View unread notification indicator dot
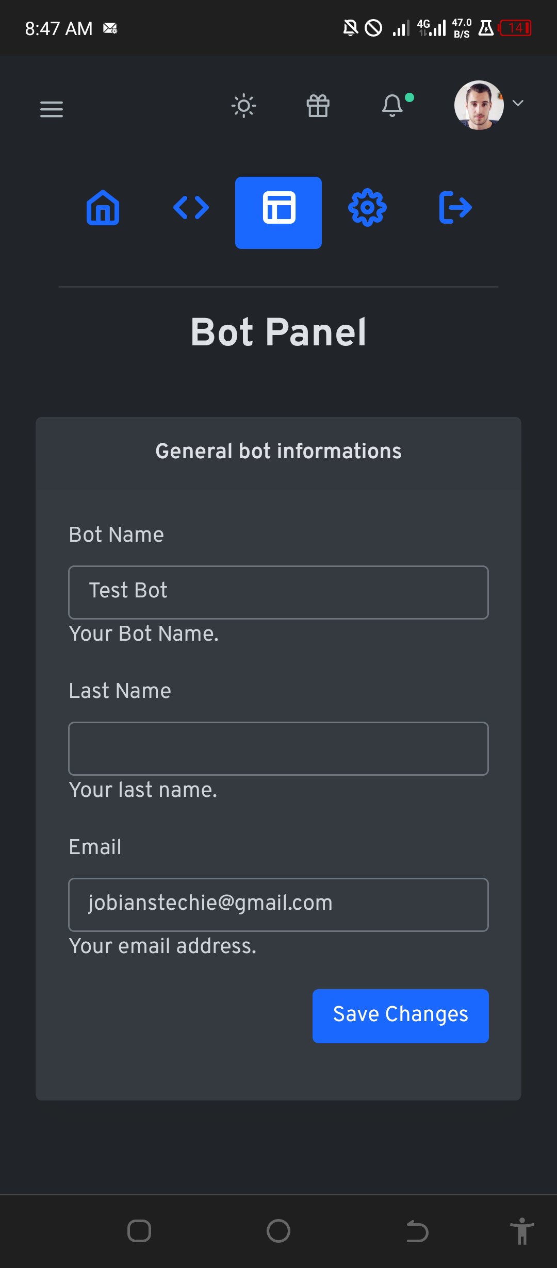The height and width of the screenshot is (1268, 557). pos(408,97)
